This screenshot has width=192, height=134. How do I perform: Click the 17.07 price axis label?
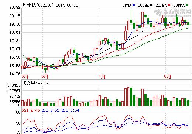coord(15,49)
